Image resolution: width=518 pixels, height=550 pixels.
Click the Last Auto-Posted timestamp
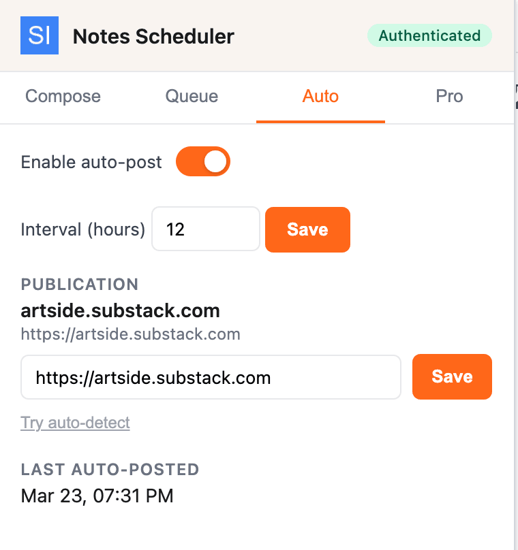[x=96, y=496]
